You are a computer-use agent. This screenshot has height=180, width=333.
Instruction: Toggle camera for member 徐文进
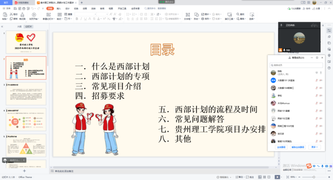coord(321,133)
